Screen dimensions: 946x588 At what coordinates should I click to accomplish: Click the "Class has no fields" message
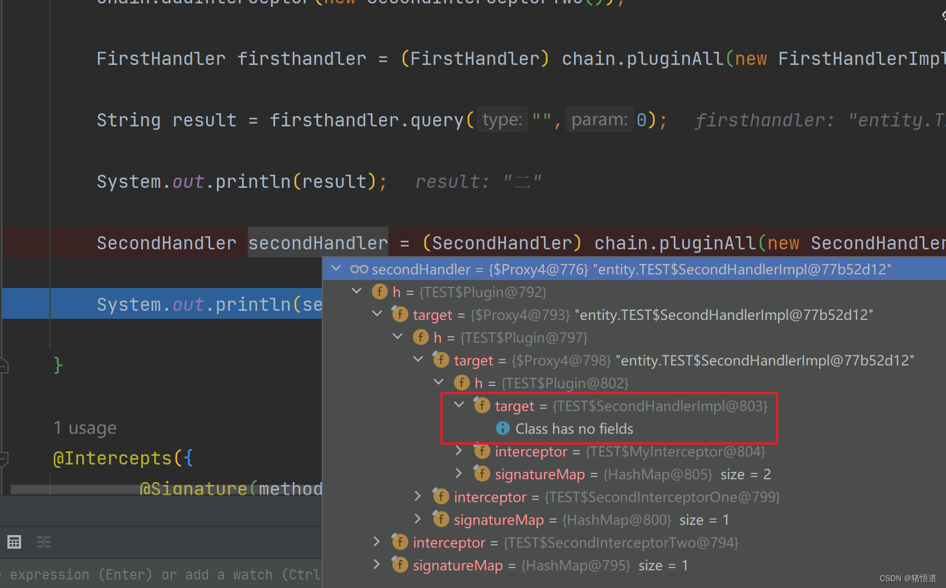[x=574, y=429]
